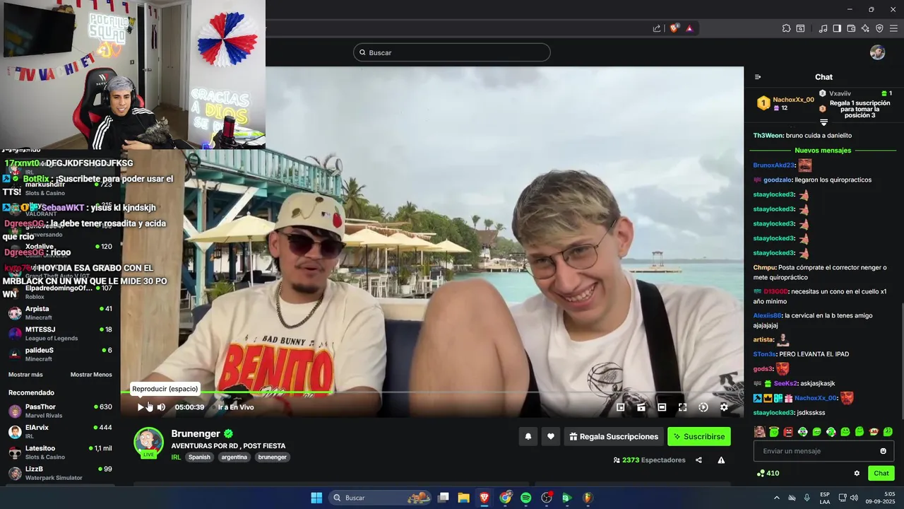
Task: Open Brave VPN shield icon
Action: (879, 28)
